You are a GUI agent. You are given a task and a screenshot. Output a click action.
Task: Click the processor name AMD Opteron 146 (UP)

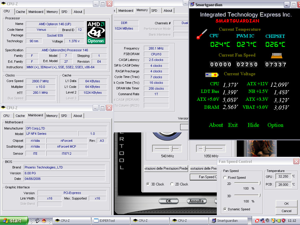55,24
